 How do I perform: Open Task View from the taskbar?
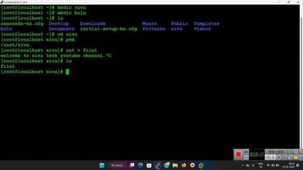pyautogui.click(x=132, y=165)
